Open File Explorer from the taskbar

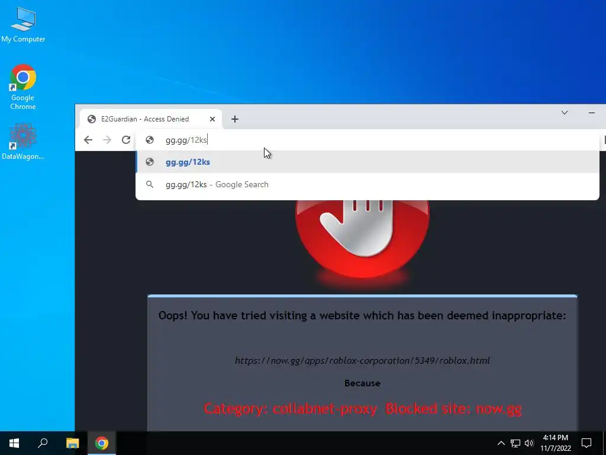(72, 443)
